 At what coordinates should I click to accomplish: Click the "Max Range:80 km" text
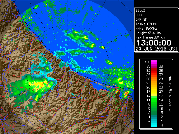point(150,37)
